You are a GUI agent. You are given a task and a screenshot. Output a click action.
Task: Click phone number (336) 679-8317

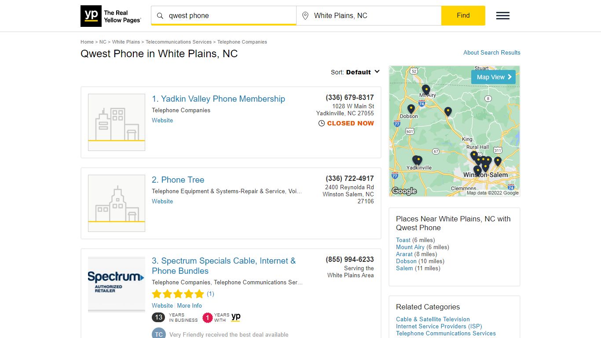(350, 97)
